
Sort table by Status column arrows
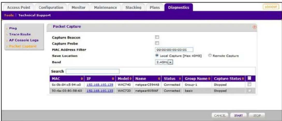[x=180, y=79]
